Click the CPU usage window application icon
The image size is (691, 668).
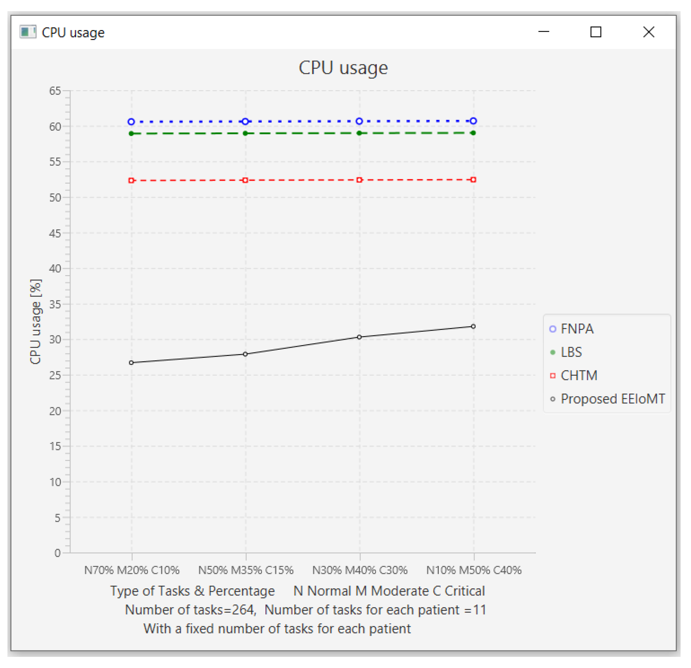(28, 32)
